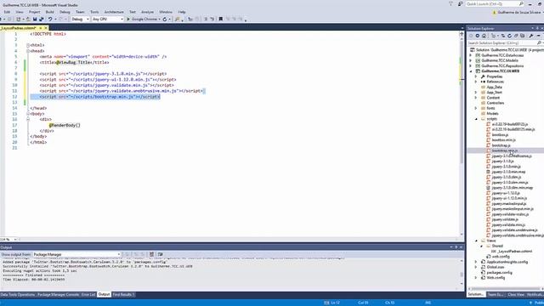Click the browser refresh icon in toolbar

165,19
